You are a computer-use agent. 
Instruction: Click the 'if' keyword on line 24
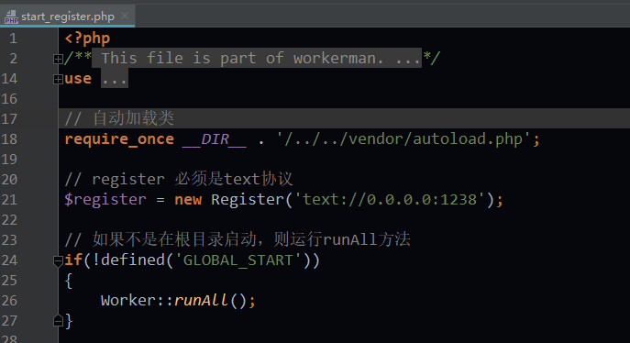coord(73,260)
